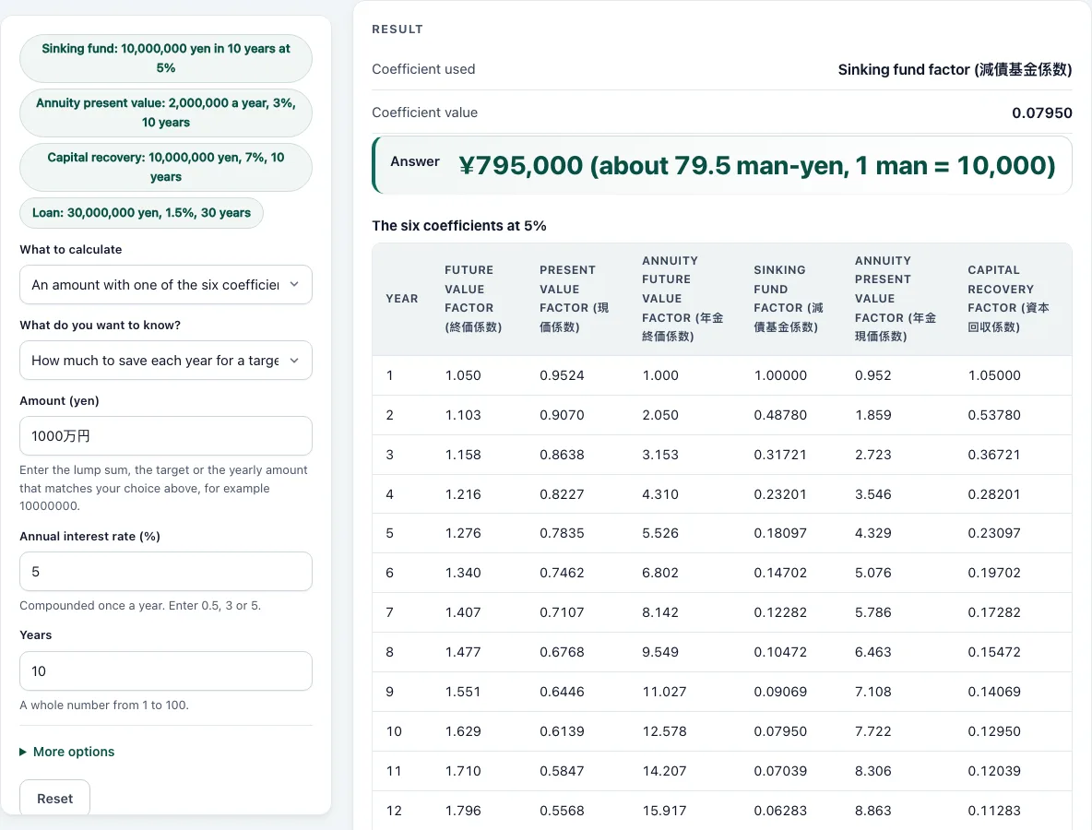
Task: Select present value 0.9070 in year 2
Action: click(562, 415)
